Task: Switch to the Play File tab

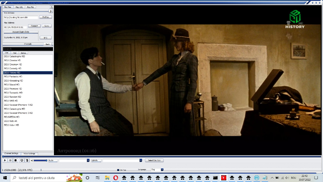Action: coord(30,7)
